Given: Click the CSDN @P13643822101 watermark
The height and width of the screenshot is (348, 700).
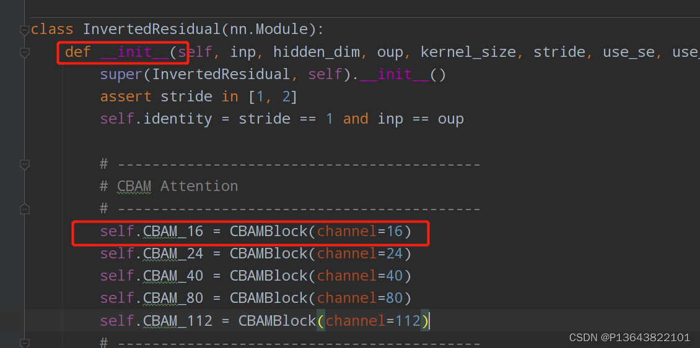Looking at the screenshot, I should pyautogui.click(x=629, y=337).
